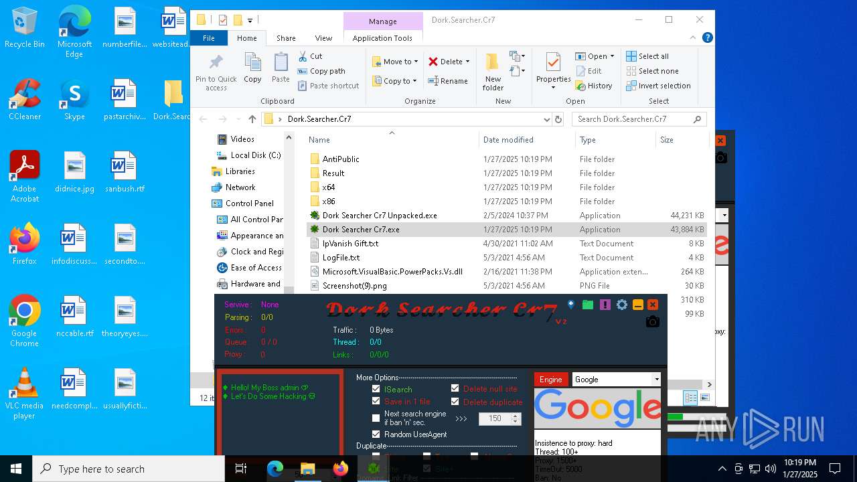The image size is (857, 482).
Task: Click Task View taskbar button
Action: coord(242,469)
